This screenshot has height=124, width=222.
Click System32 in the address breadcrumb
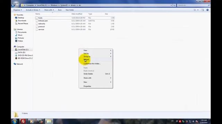pos(64,5)
